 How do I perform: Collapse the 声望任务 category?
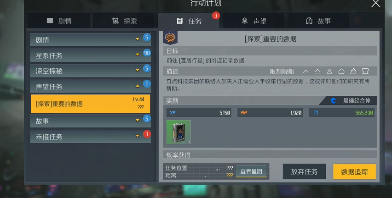91,86
